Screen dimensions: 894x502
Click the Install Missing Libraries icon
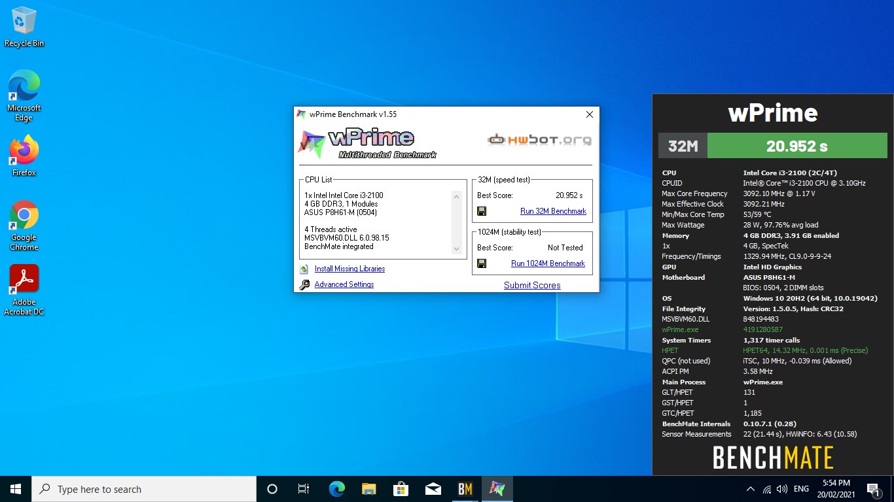tap(304, 269)
